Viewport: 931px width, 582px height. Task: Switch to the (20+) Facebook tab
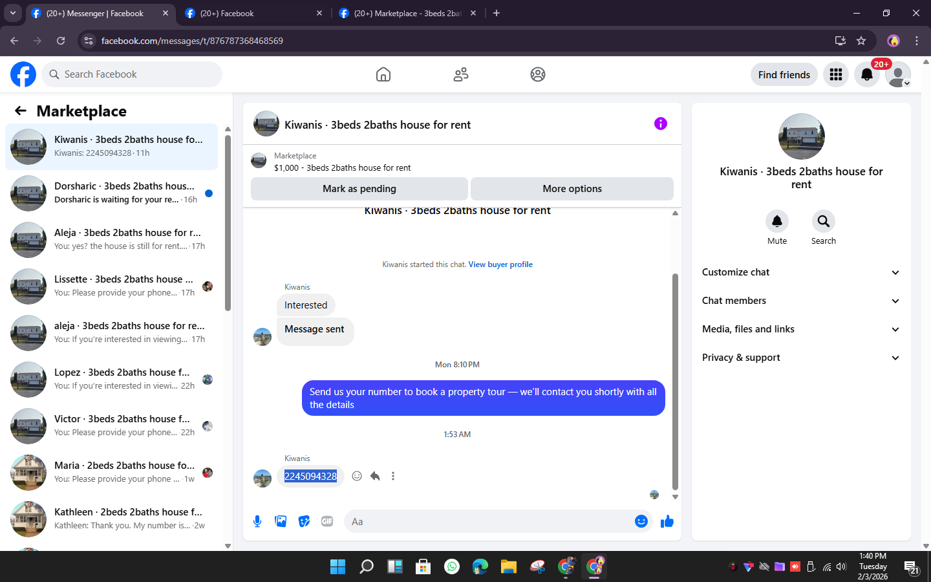253,13
